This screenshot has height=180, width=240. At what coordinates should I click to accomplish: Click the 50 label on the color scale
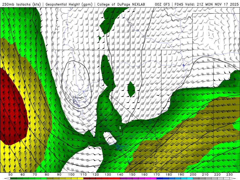pos(10,175)
